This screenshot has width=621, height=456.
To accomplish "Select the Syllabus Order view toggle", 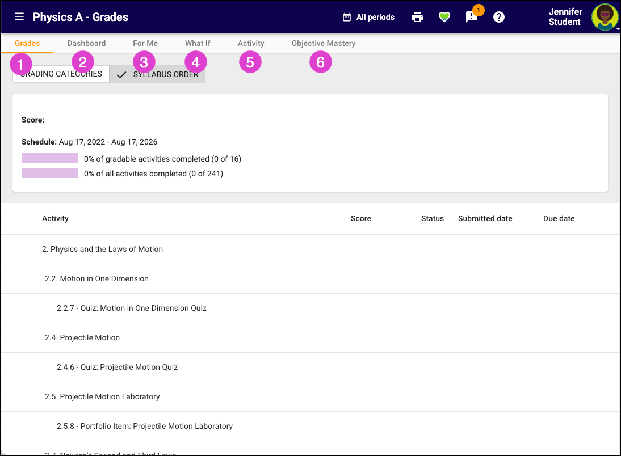I will pos(157,74).
